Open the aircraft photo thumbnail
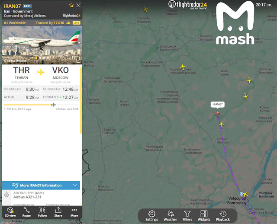277x224 pixels. tap(42, 45)
